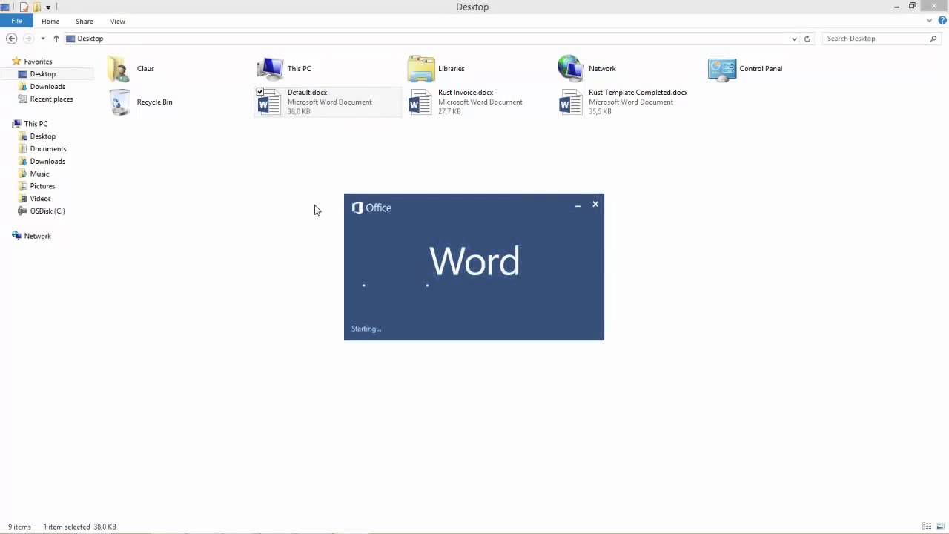Open Explorer help question mark icon
This screenshot has width=949, height=534.
click(942, 21)
